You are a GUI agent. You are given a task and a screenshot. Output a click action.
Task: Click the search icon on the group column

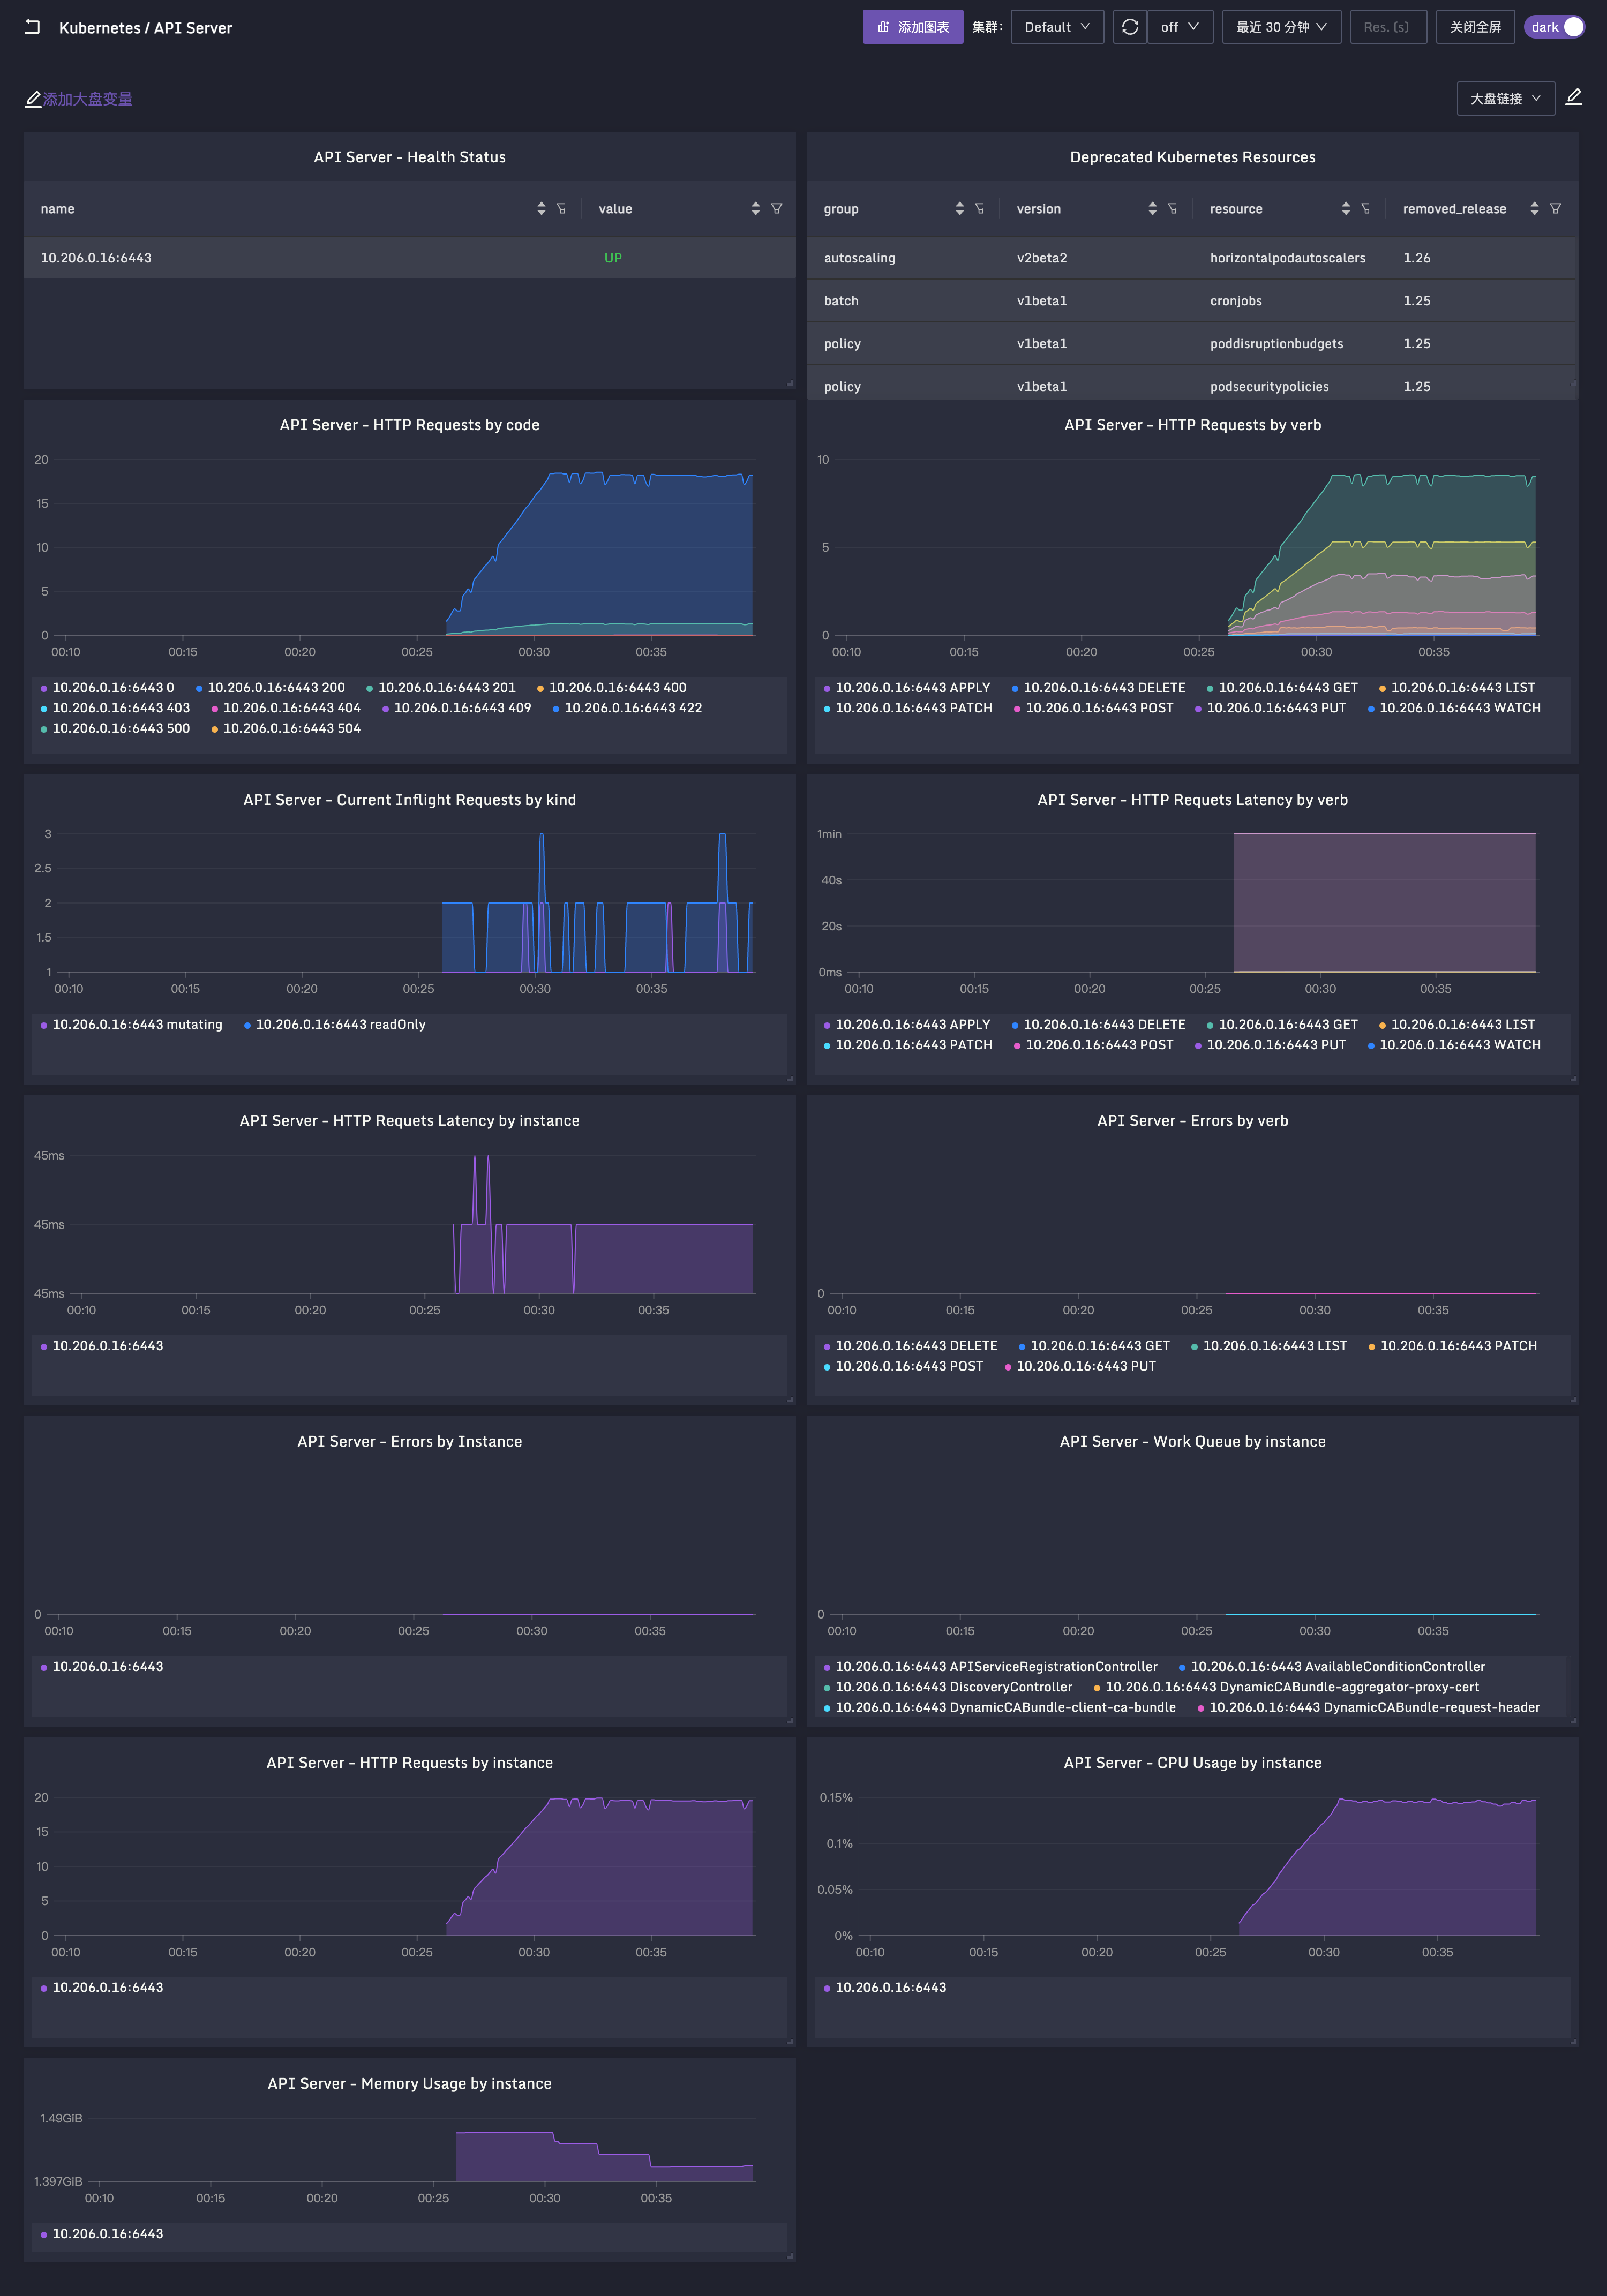[979, 208]
